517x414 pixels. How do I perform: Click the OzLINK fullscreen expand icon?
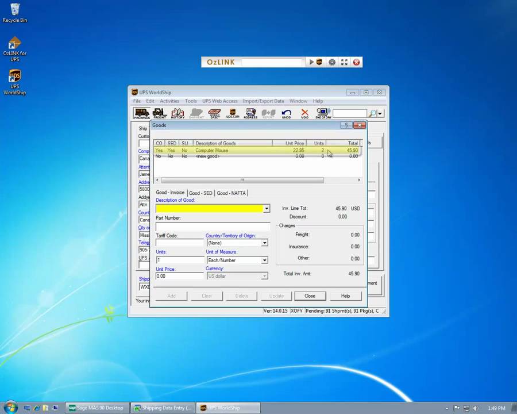tap(344, 62)
